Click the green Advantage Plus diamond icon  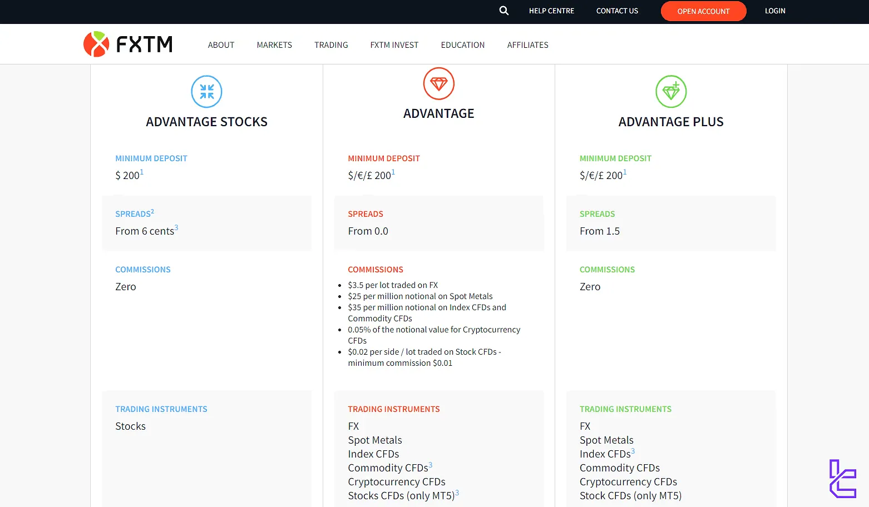[671, 92]
